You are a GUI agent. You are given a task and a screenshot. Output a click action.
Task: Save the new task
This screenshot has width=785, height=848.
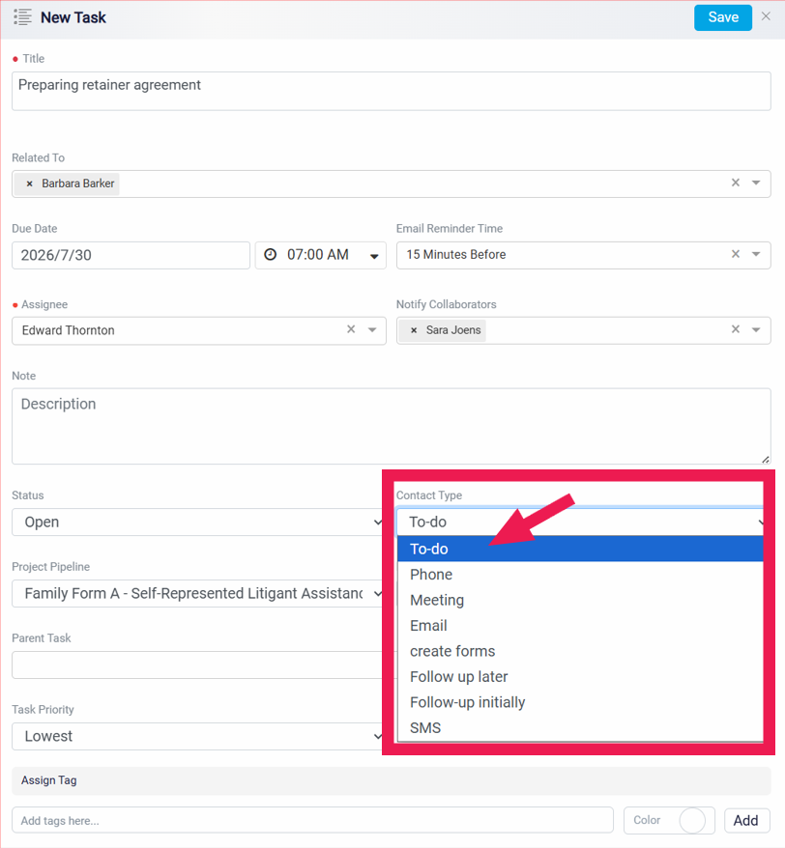click(x=723, y=17)
